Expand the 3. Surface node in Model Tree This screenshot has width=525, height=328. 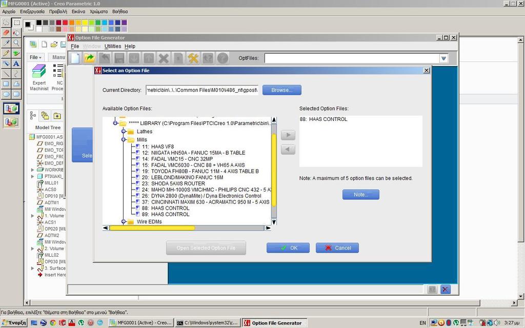(32, 269)
